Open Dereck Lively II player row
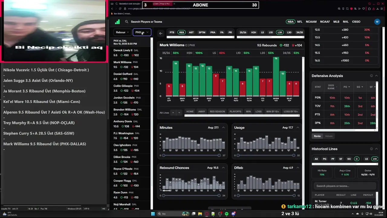Image resolution: width=387 pixels, height=218 pixels. coord(131,53)
